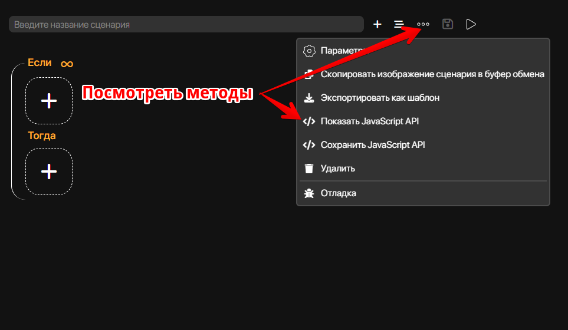Add a condition in the Если block

(49, 101)
